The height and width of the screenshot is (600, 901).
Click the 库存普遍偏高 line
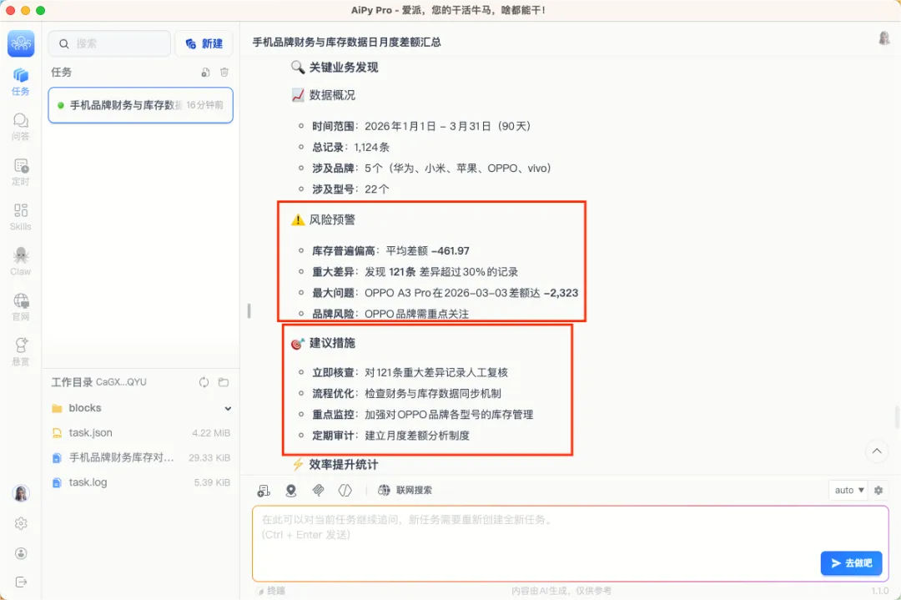coord(390,250)
